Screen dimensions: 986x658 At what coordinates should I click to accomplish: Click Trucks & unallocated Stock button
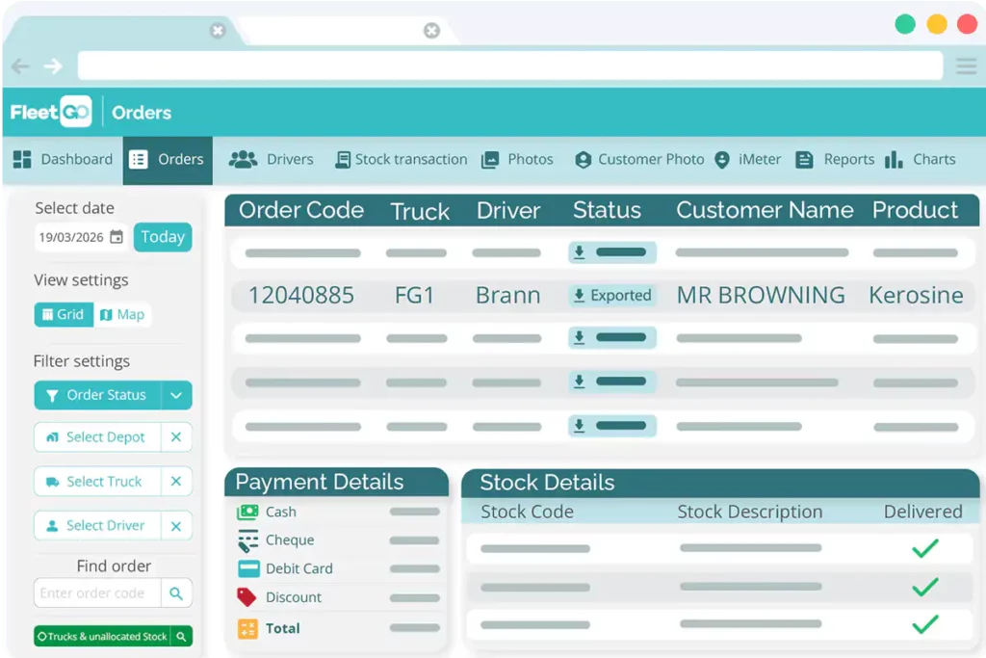tap(102, 637)
